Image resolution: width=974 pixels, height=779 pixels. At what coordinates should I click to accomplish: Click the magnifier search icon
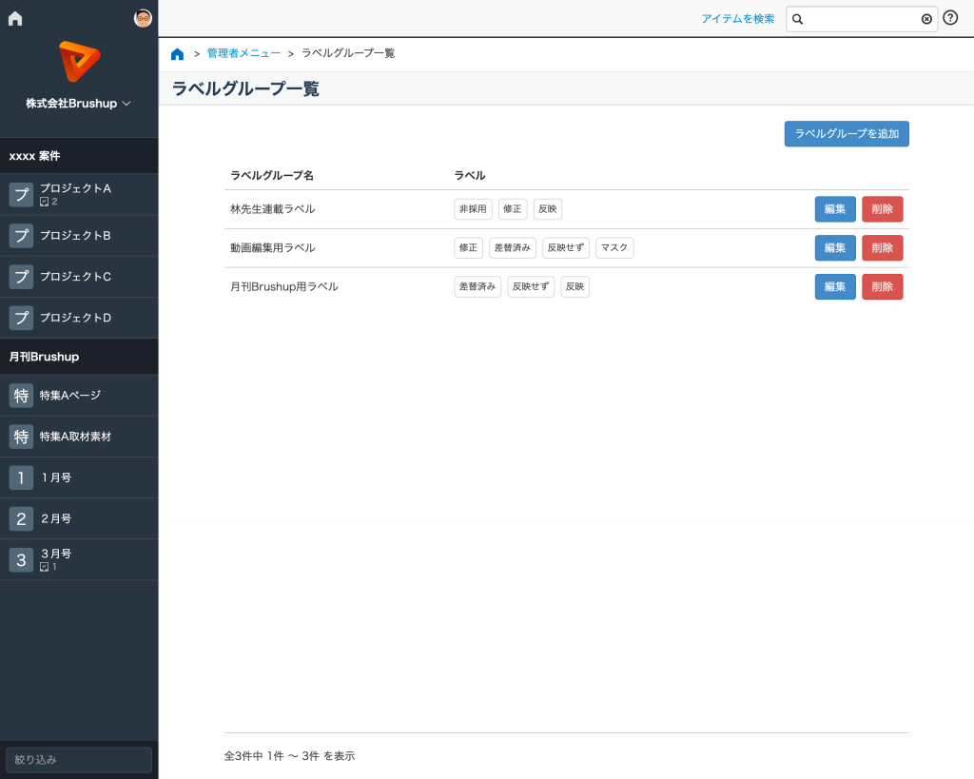point(798,19)
